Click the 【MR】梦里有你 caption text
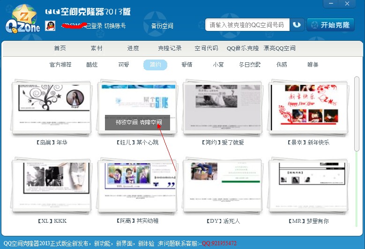Image resolution: width=365 pixels, height=249 pixels. [x=309, y=221]
